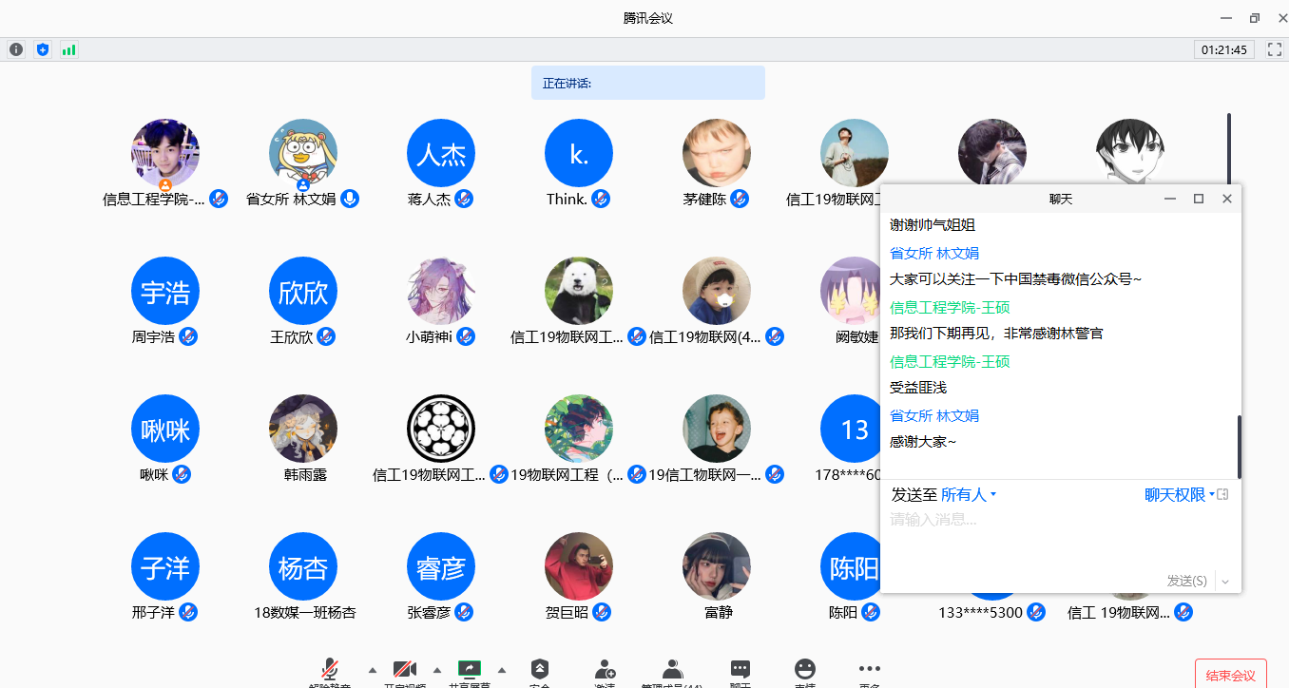Check the green network signal icon
Viewport: 1289px width, 688px height.
[68, 49]
